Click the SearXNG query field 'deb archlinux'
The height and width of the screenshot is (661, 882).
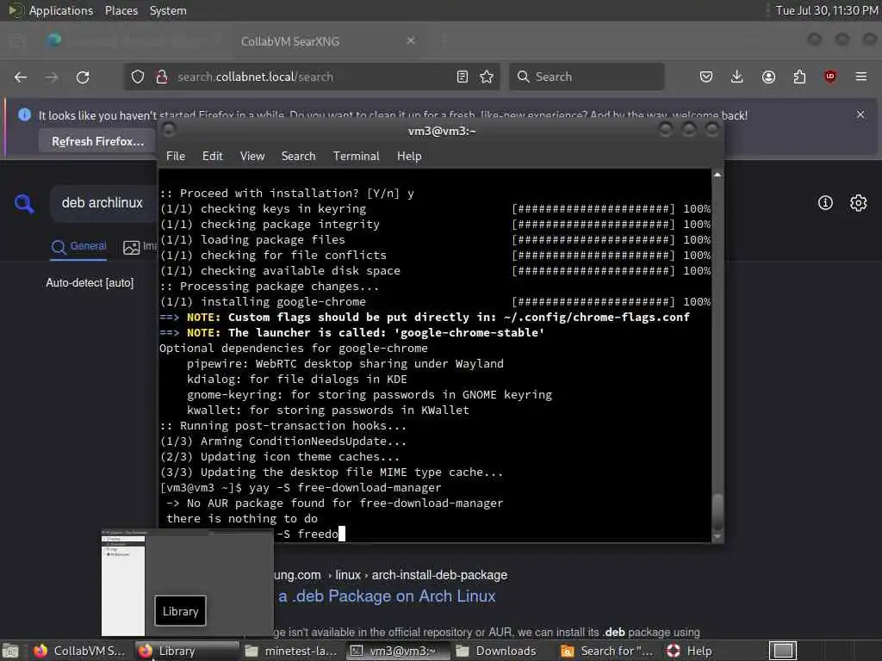(x=102, y=203)
